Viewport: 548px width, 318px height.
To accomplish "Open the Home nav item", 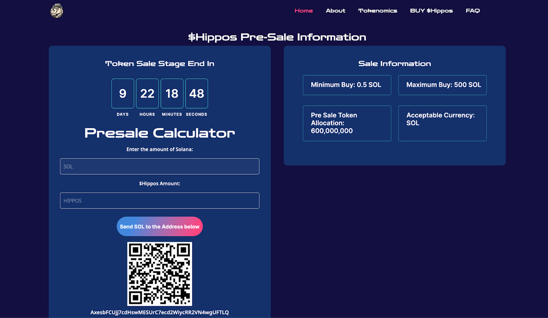I will click(x=304, y=10).
